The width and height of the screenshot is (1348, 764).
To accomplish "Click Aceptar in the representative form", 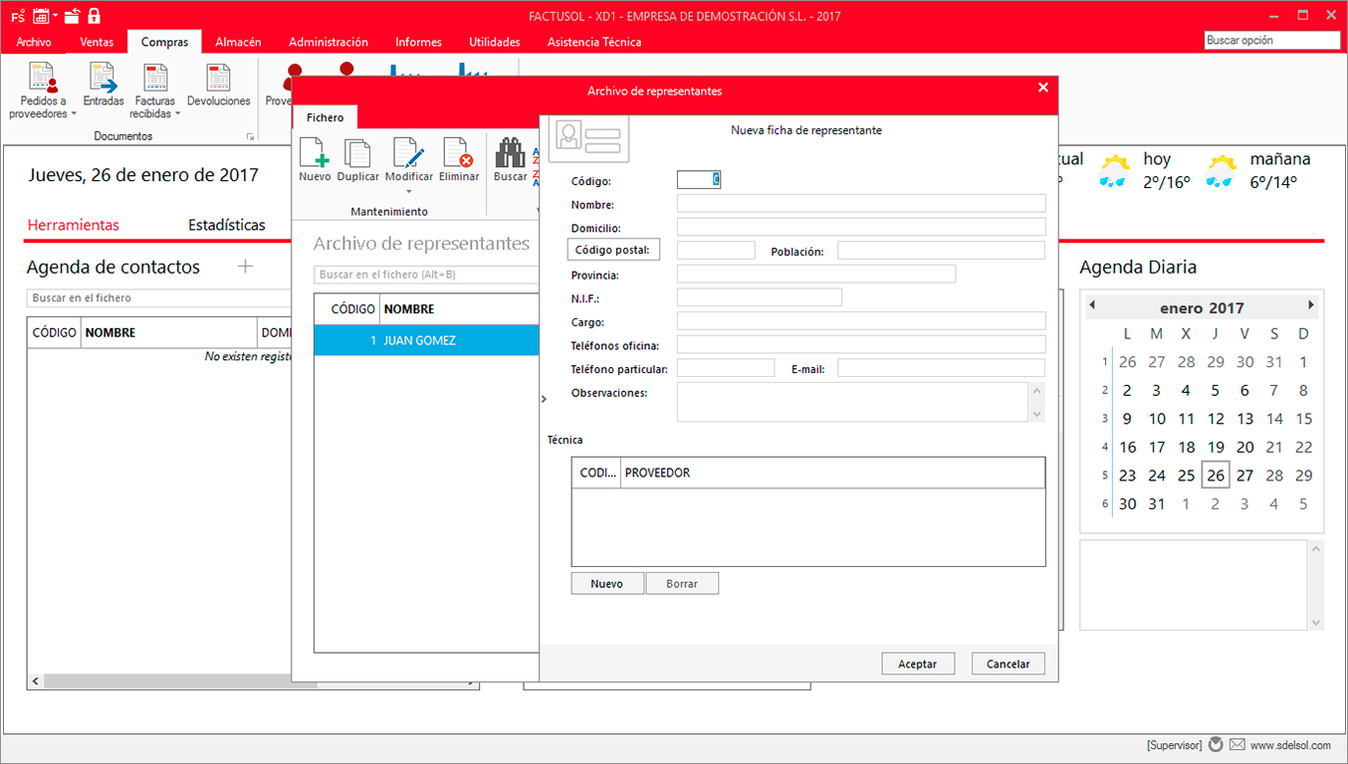I will 918,664.
